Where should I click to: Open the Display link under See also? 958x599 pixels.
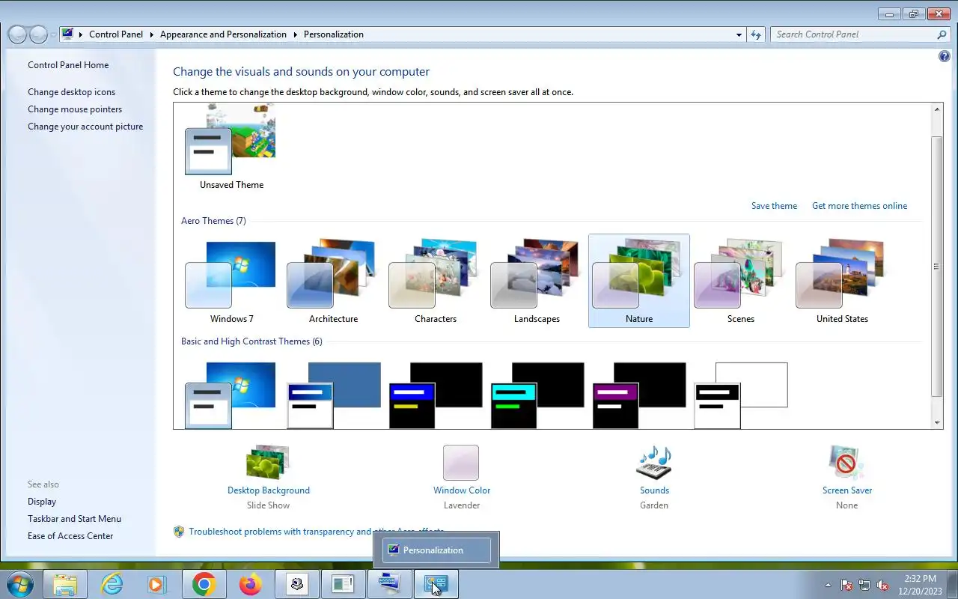coord(42,502)
